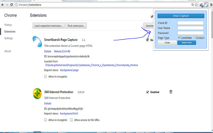Click the Reload (Ctrl+R) link
The width and height of the screenshot is (213, 133).
point(62,51)
